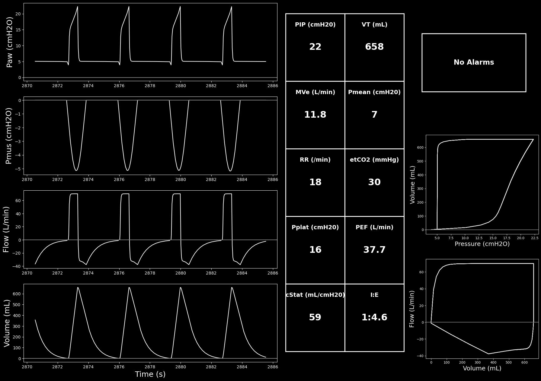Image resolution: width=541 pixels, height=381 pixels.
Task: Select the RR respiratory rate tile
Action: pyautogui.click(x=315, y=183)
